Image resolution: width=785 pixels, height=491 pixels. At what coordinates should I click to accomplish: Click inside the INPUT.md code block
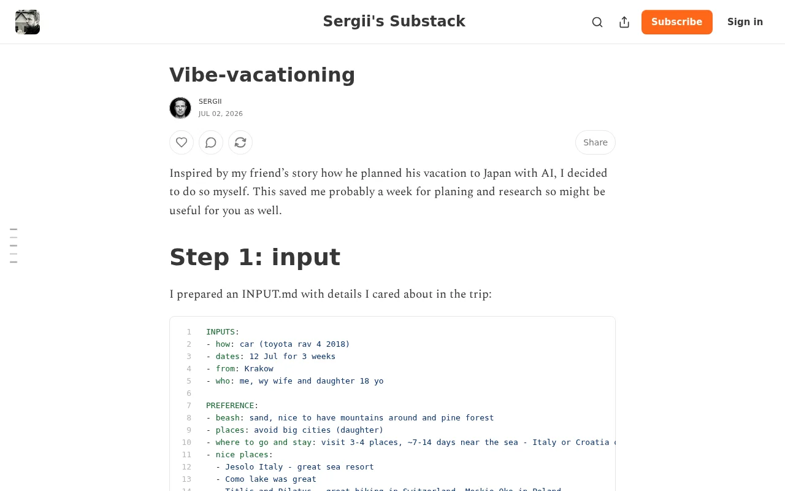click(x=392, y=404)
